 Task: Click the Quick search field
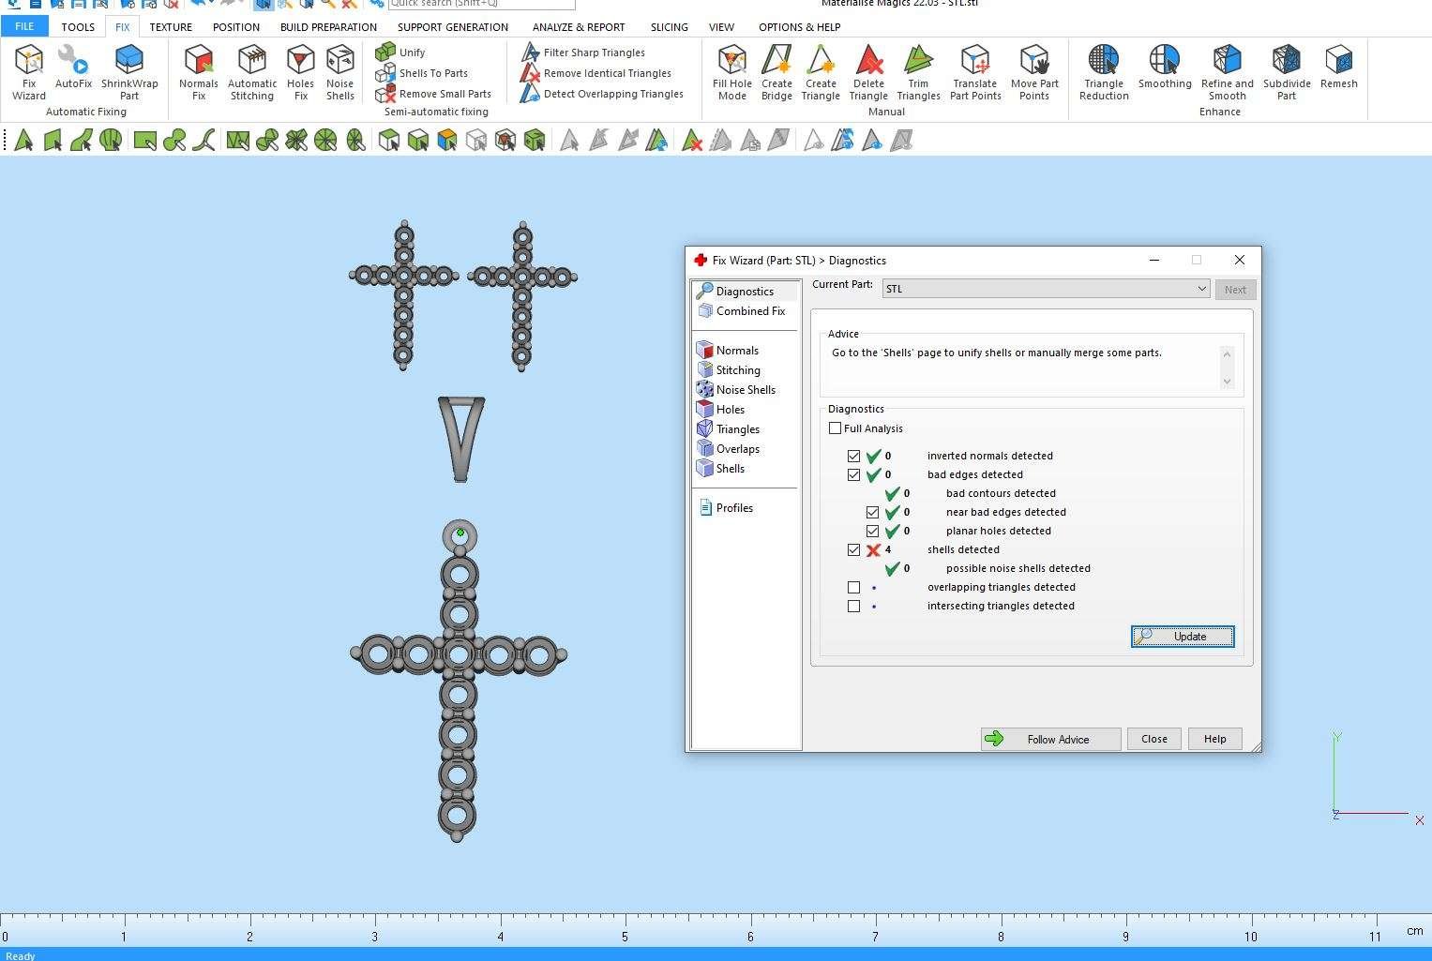480,4
